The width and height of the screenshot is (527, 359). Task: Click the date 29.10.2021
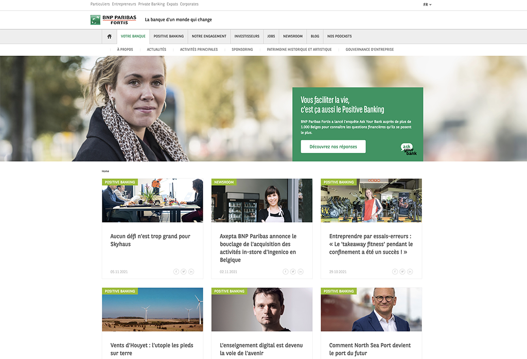[338, 272]
